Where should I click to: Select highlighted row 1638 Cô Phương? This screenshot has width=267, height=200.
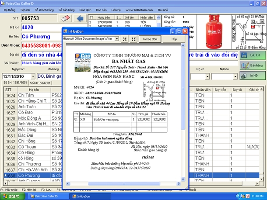click(x=33, y=176)
